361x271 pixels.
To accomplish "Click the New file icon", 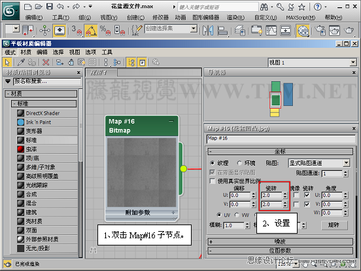I will pyautogui.click(x=28, y=7).
